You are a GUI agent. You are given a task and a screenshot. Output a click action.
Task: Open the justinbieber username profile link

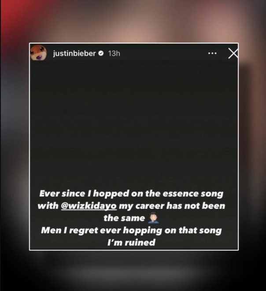coord(74,53)
